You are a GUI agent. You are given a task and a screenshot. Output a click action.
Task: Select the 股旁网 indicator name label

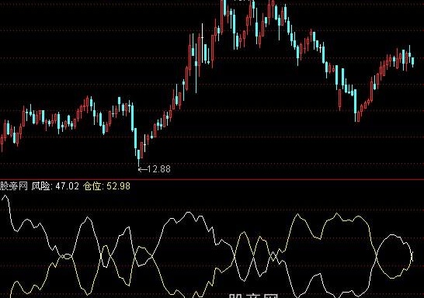[14, 186]
